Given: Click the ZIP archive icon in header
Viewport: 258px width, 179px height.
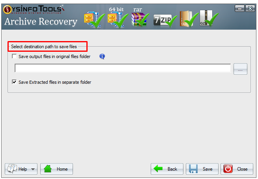Looking at the screenshot, I should click(94, 19).
